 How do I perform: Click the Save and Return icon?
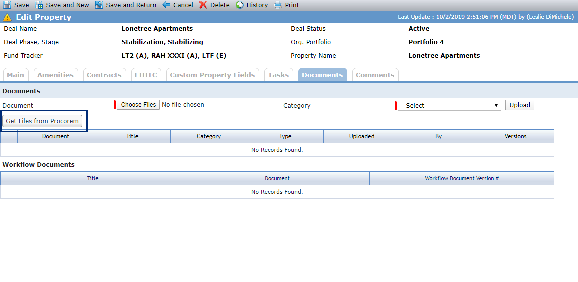[99, 5]
